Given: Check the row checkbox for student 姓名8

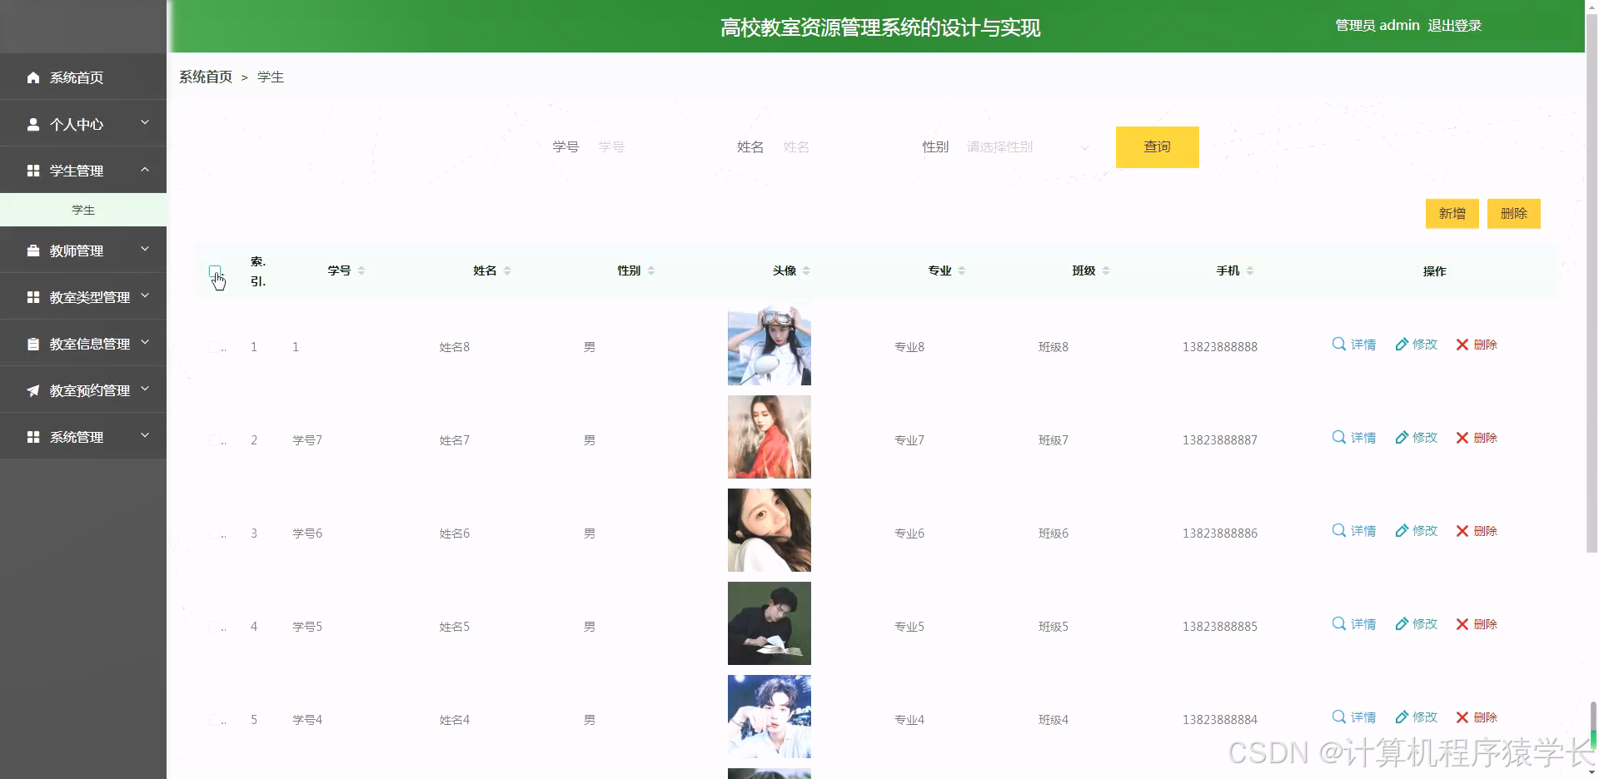Looking at the screenshot, I should click(216, 347).
